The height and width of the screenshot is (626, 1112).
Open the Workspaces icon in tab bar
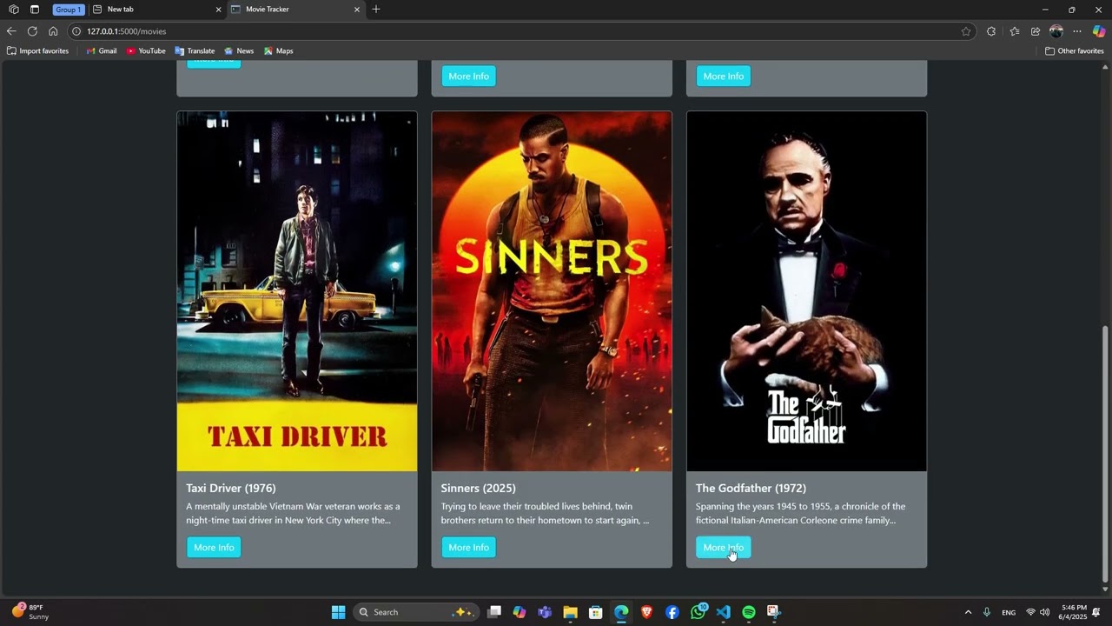click(14, 10)
